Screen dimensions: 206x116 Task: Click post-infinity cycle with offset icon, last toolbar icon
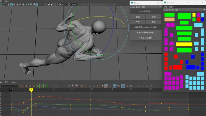pyautogui.click(x=151, y=86)
